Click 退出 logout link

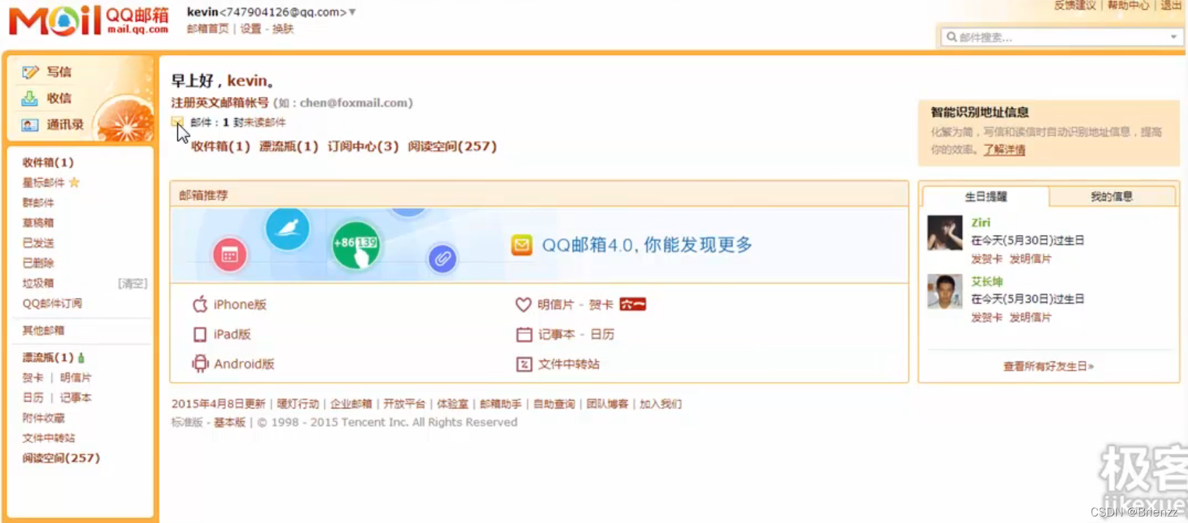point(1171,5)
